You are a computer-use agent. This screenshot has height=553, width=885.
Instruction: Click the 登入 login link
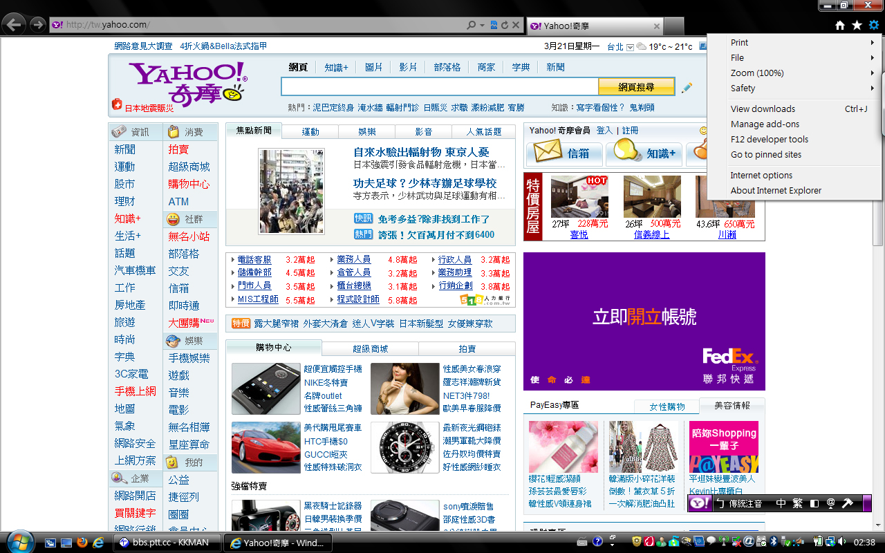pyautogui.click(x=604, y=130)
